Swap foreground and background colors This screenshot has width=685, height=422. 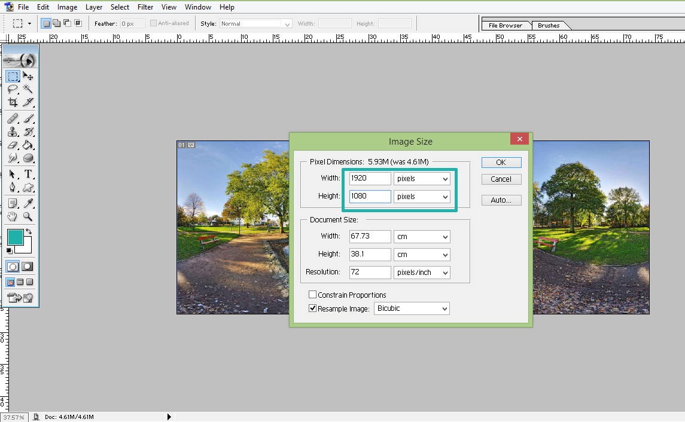[x=29, y=231]
